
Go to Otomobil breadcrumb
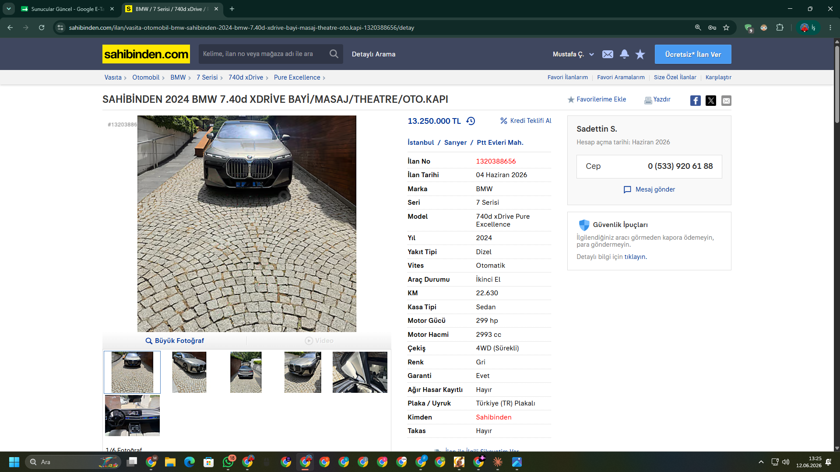146,77
